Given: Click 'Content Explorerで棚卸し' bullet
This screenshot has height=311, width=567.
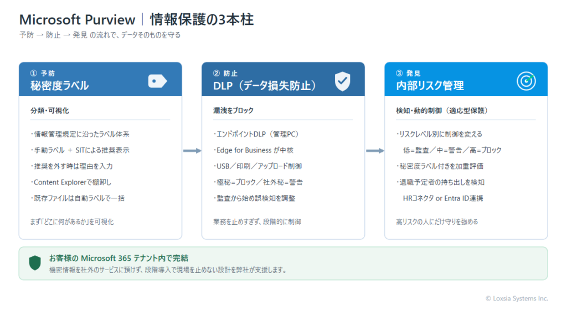Looking at the screenshot, I should click(70, 182).
